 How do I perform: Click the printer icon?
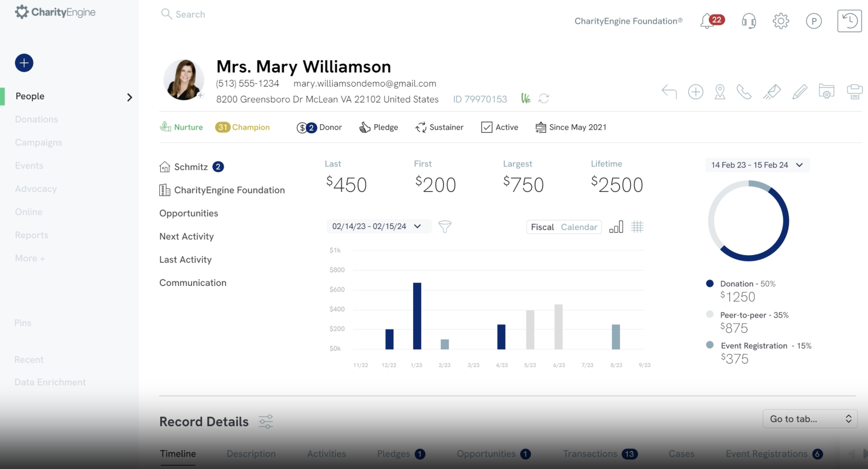pos(855,92)
